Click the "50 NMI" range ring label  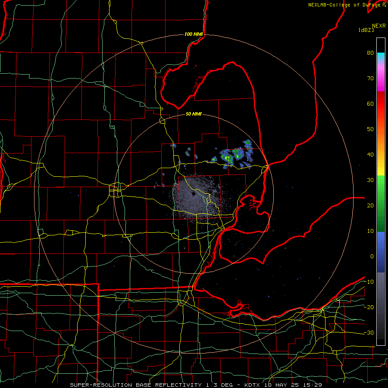coord(194,114)
